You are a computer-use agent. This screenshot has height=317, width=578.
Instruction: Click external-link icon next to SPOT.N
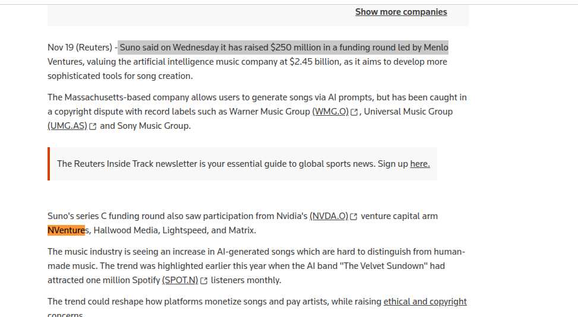(x=204, y=281)
